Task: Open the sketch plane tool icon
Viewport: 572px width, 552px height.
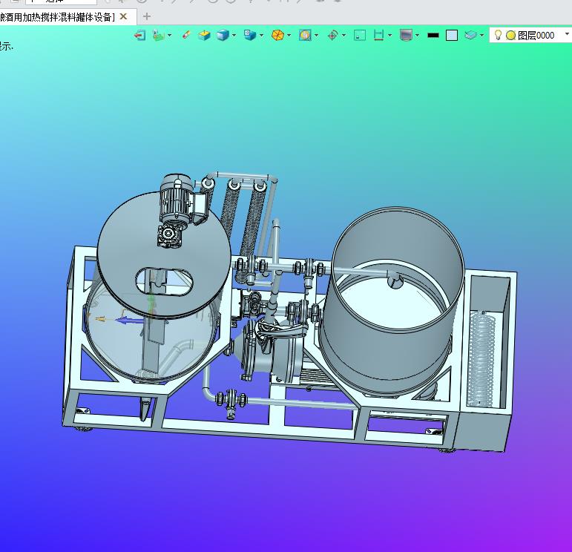Action: 158,35
